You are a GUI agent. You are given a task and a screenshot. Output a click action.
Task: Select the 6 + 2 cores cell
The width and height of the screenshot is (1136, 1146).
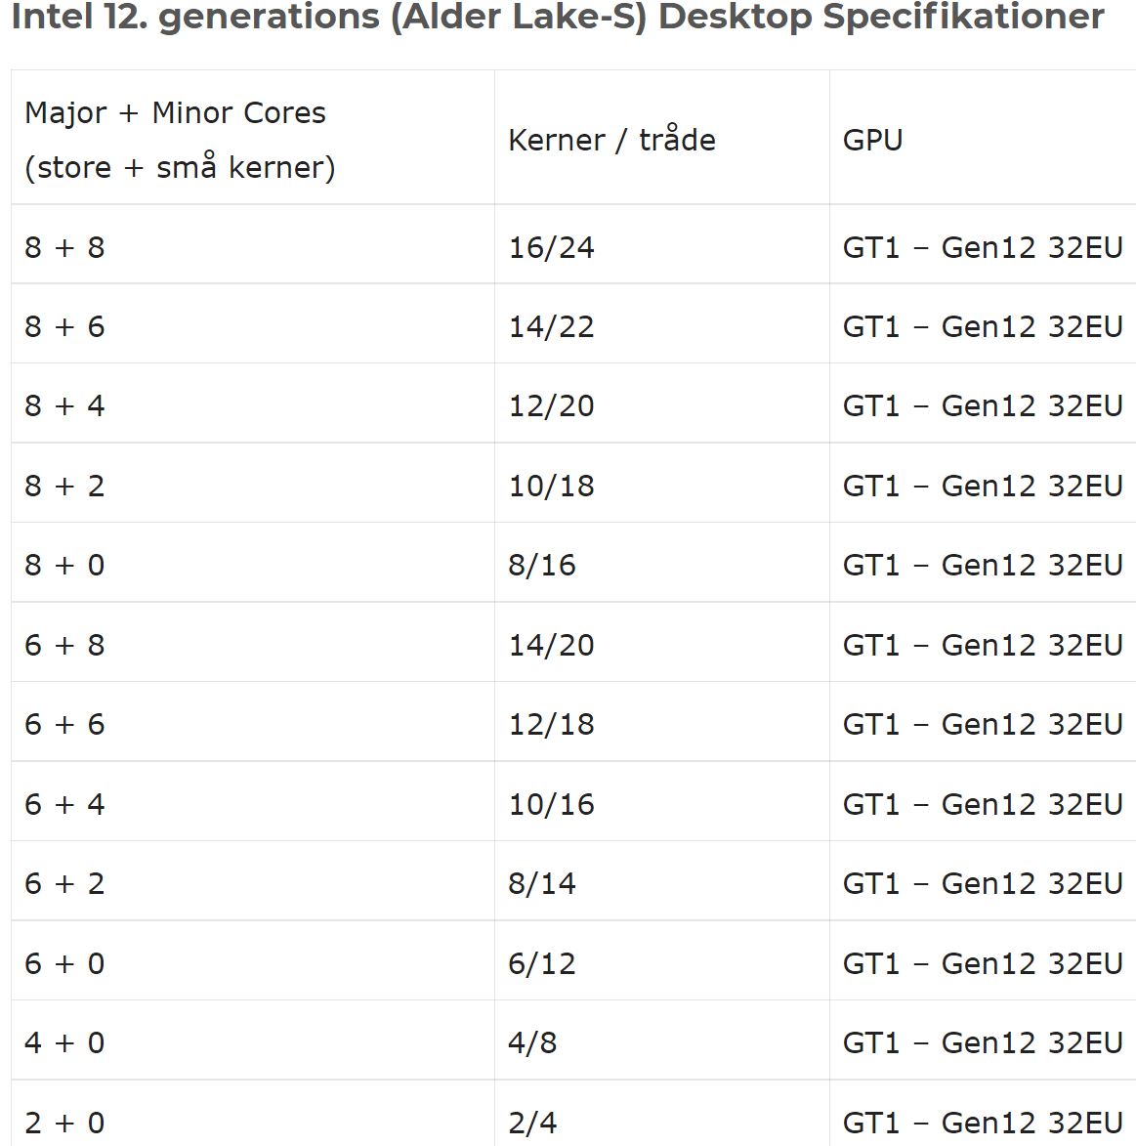253,881
